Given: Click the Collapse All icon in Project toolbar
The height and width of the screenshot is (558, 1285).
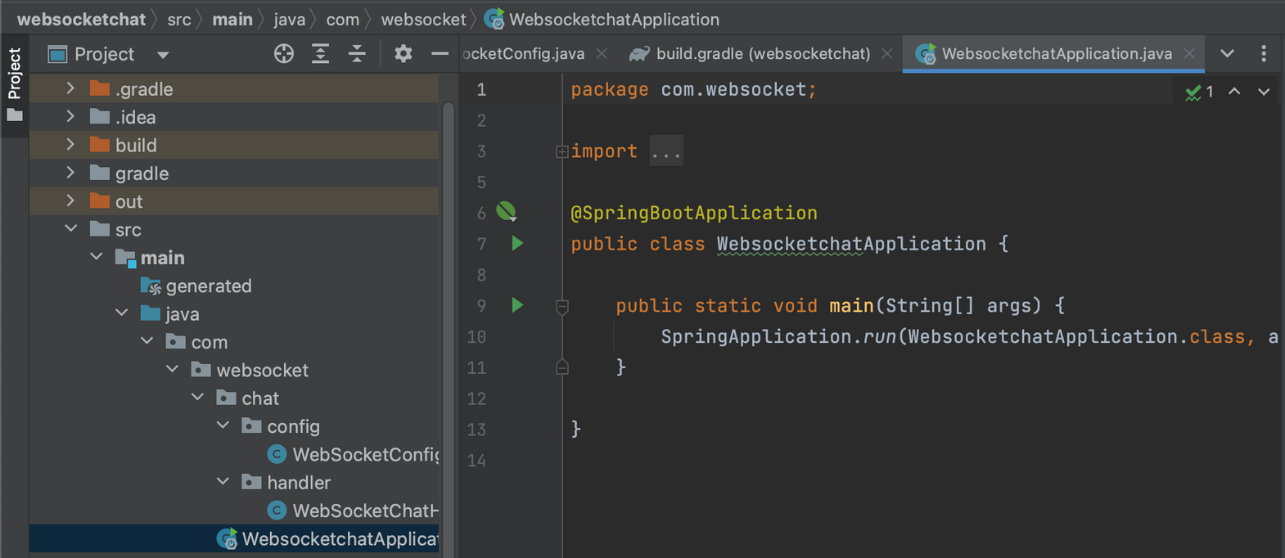Looking at the screenshot, I should tap(358, 54).
